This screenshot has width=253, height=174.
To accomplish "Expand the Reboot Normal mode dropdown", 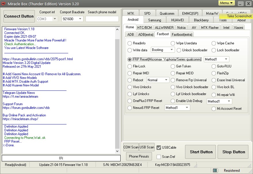I will coord(166,80).
